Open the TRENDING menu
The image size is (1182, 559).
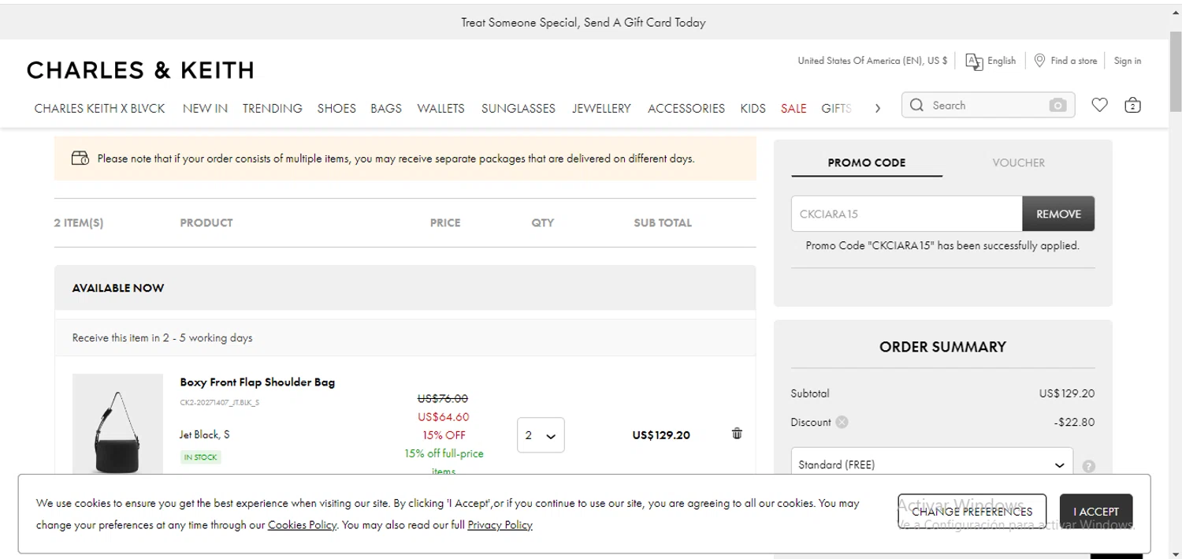[272, 108]
